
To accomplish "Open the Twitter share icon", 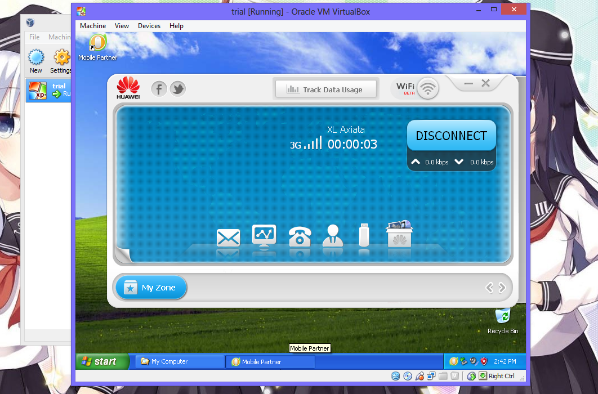I will [x=178, y=89].
